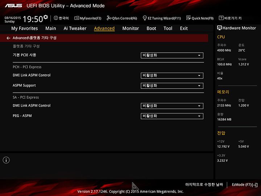
Task: Click the 16384 MB capacity value
Action: coord(224,119)
